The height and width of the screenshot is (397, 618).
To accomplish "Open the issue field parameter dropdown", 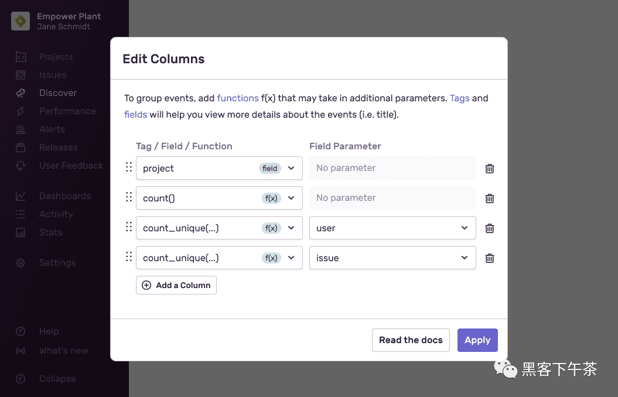I will [392, 258].
